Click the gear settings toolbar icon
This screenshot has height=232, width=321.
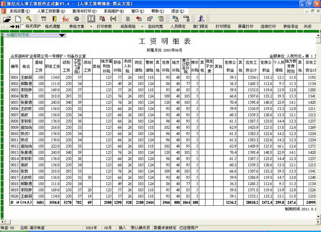point(76,19)
